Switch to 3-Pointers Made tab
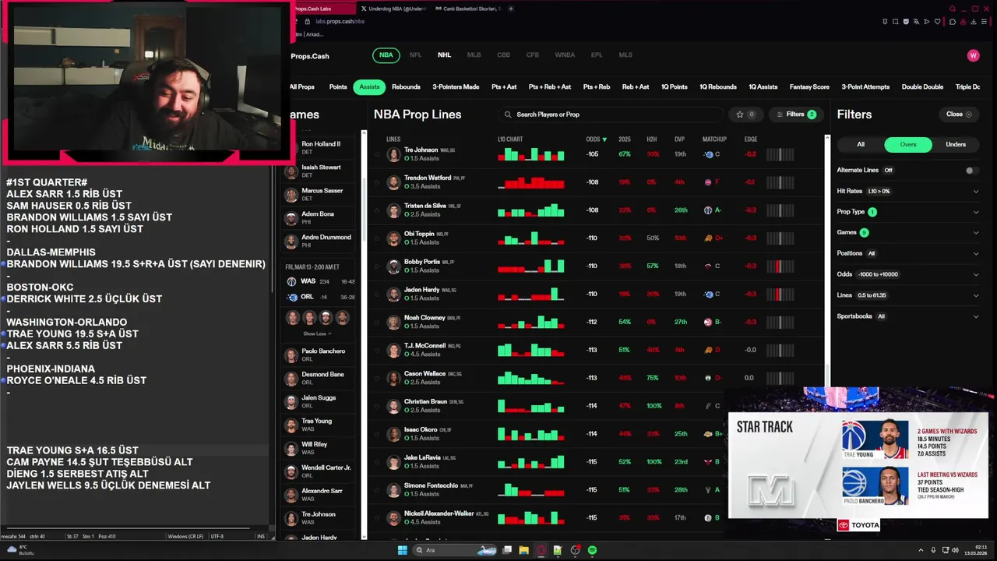The height and width of the screenshot is (561, 997). 456,87
